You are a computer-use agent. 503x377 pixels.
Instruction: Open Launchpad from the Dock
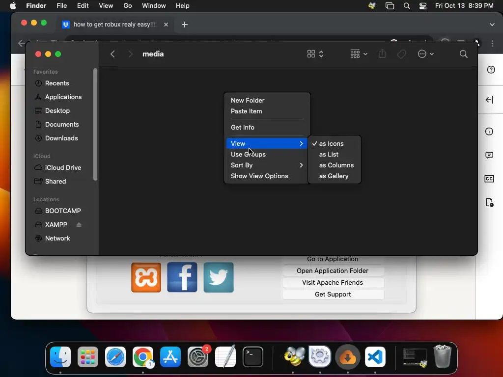[88, 357]
